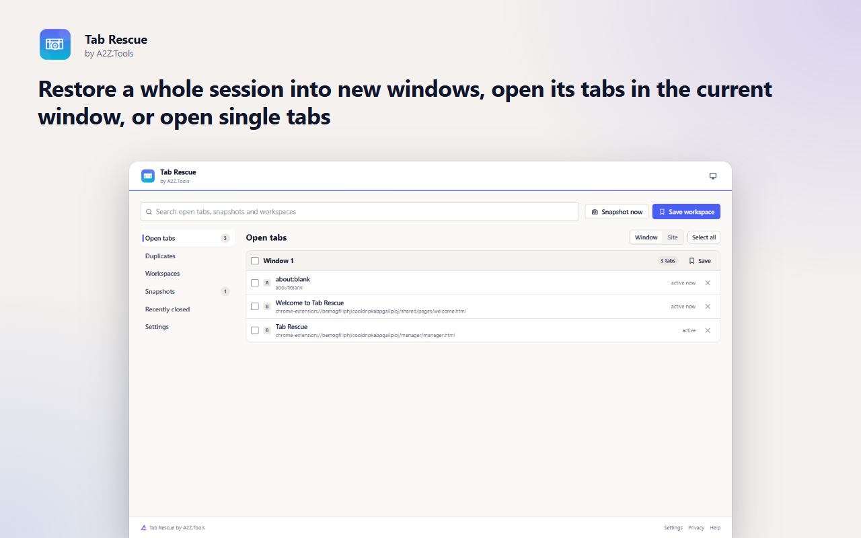Click favicon badge beside about:blank row
Viewport: 861px width, 538px height.
(267, 283)
